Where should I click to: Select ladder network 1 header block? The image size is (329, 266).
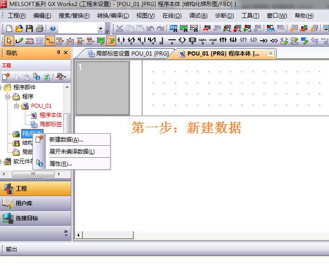click(x=102, y=88)
